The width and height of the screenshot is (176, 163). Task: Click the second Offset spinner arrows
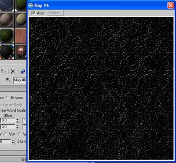pos(18,127)
